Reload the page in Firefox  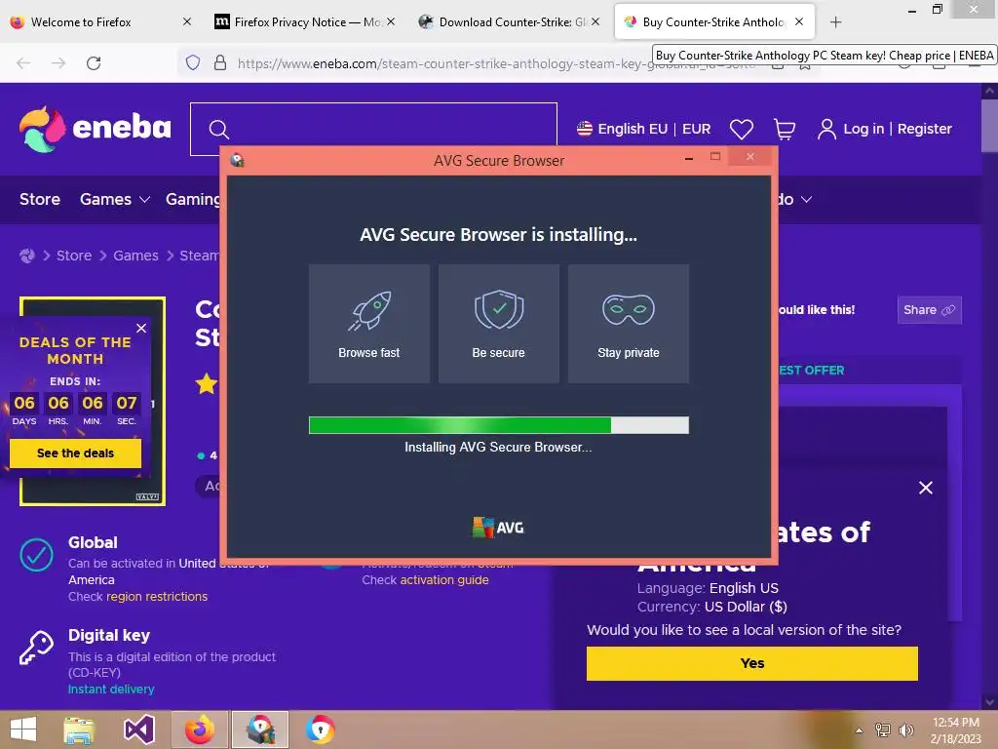pos(94,63)
